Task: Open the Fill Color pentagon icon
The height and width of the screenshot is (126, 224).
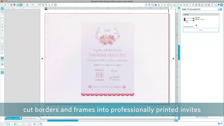Action: click(x=156, y=5)
